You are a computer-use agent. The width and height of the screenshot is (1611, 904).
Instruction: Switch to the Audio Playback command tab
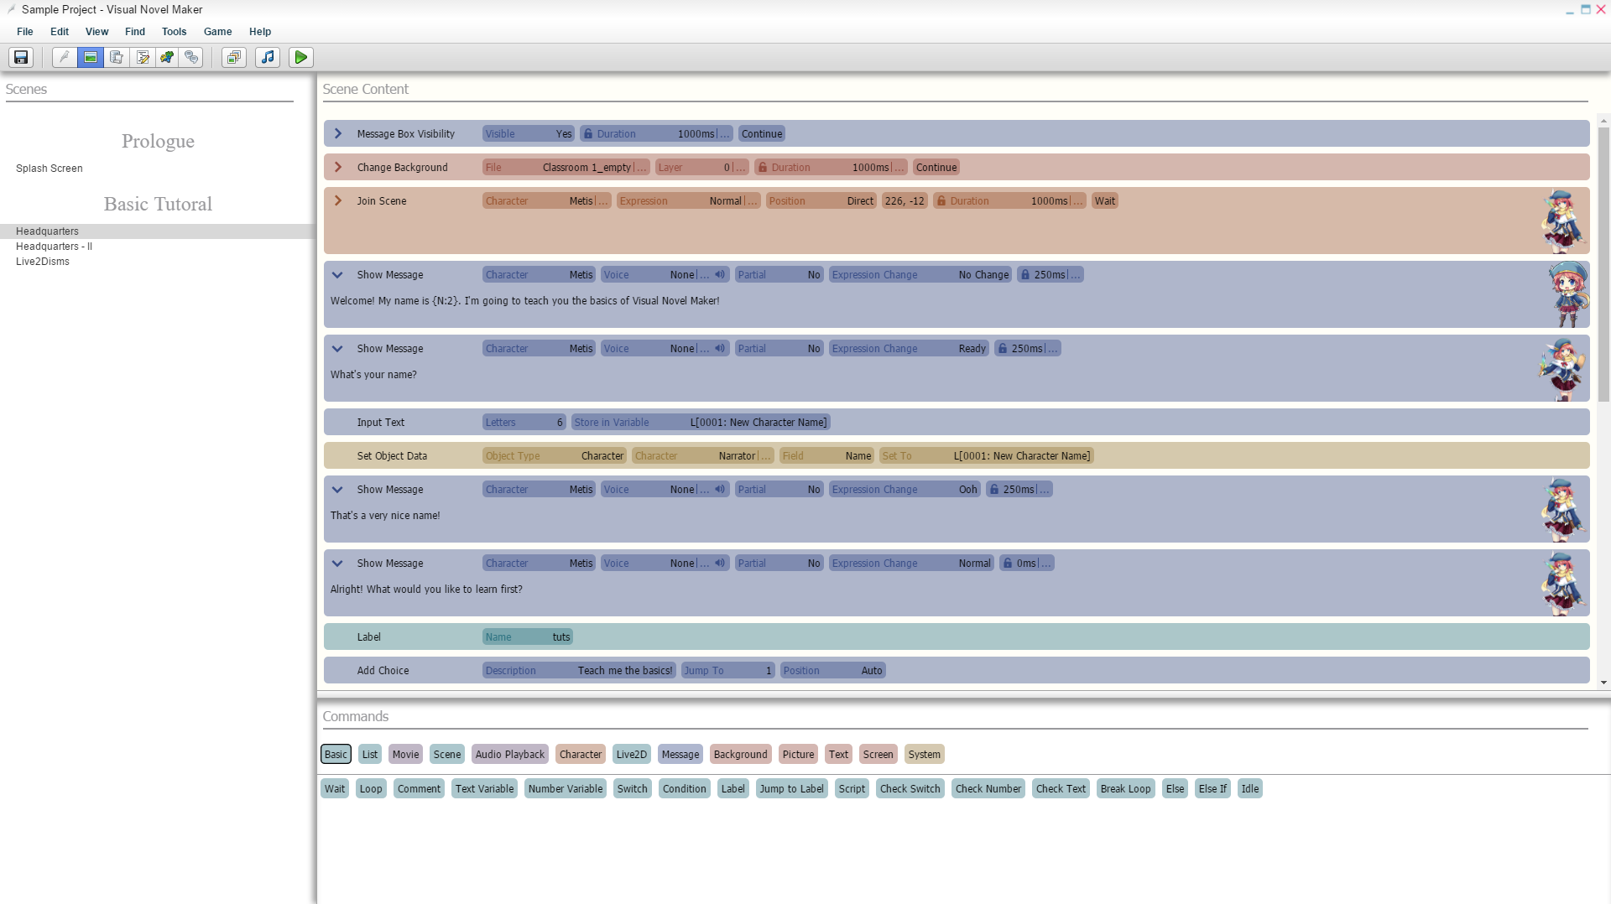point(509,755)
